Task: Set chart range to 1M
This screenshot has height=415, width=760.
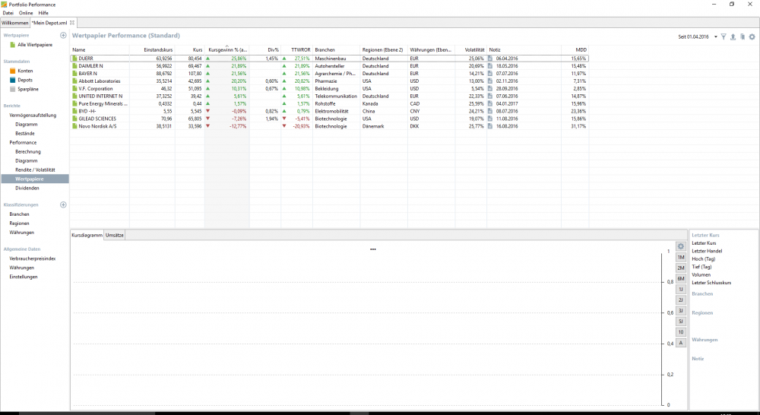Action: [680, 258]
